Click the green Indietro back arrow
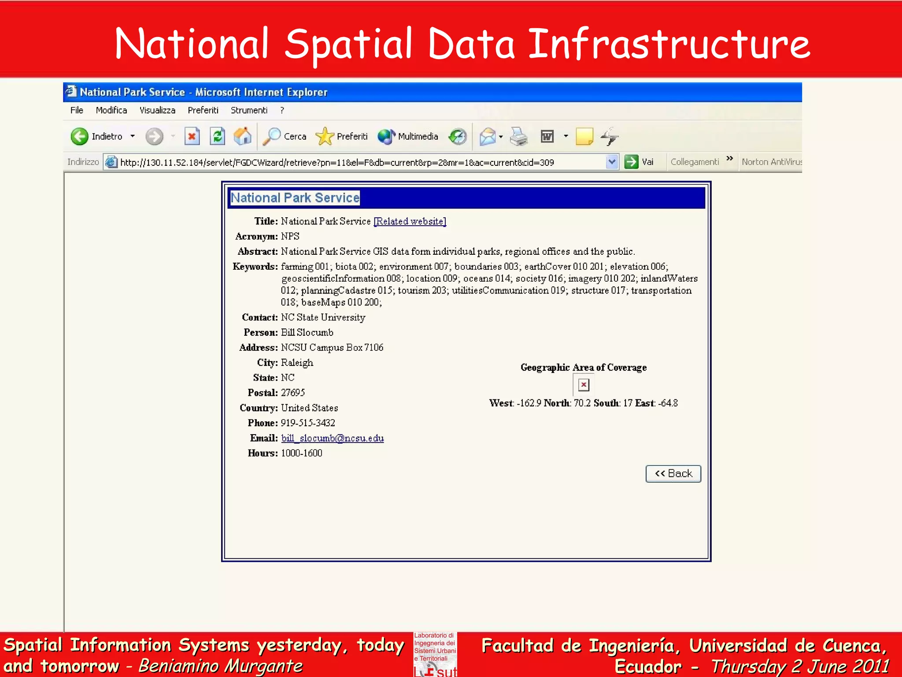 80,137
